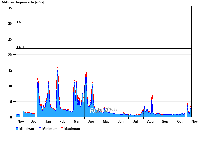Screen dimensions: 207x142
Task: Click the 15 tick label on y-axis
Action: pos(10,70)
